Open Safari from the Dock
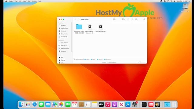194x109 pixels. [x=35, y=104]
